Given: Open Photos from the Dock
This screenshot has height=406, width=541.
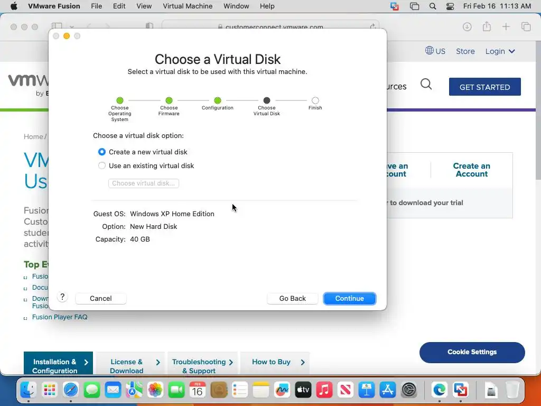Looking at the screenshot, I should (155, 390).
